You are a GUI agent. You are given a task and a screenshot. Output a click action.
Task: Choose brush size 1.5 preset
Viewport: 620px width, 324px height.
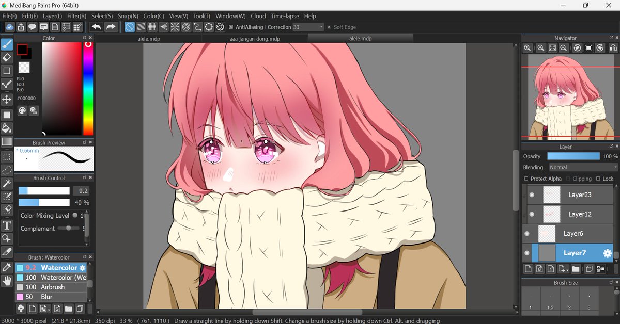pos(550,299)
